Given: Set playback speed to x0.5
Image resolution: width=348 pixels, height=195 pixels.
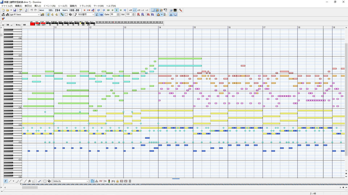Looking at the screenshot, I should 130,10.
